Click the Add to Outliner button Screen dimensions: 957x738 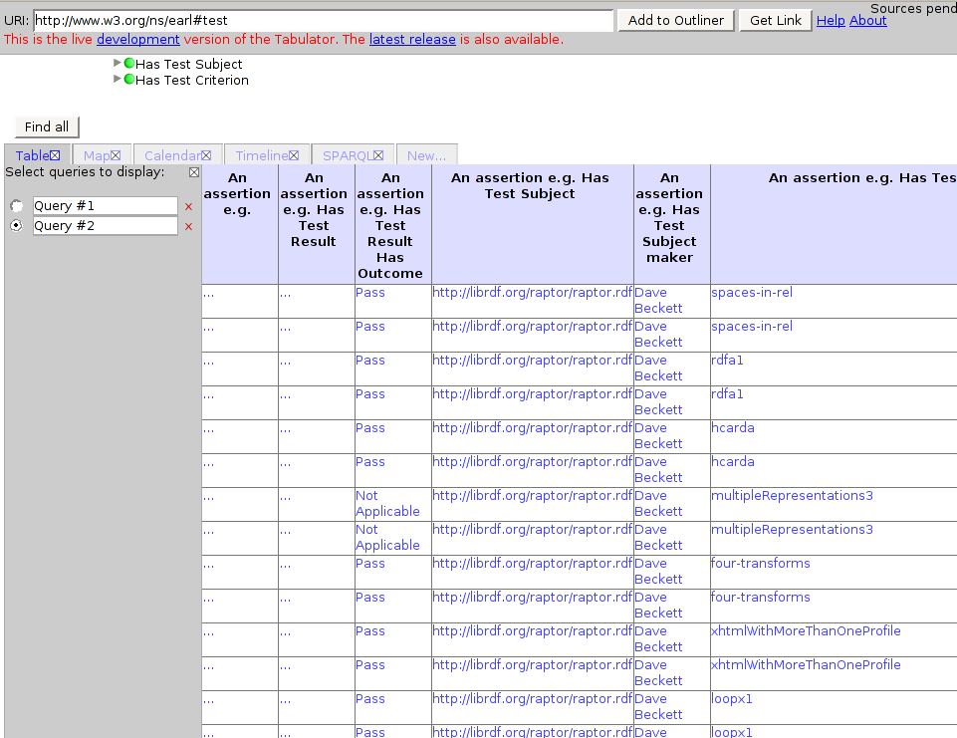pos(675,20)
